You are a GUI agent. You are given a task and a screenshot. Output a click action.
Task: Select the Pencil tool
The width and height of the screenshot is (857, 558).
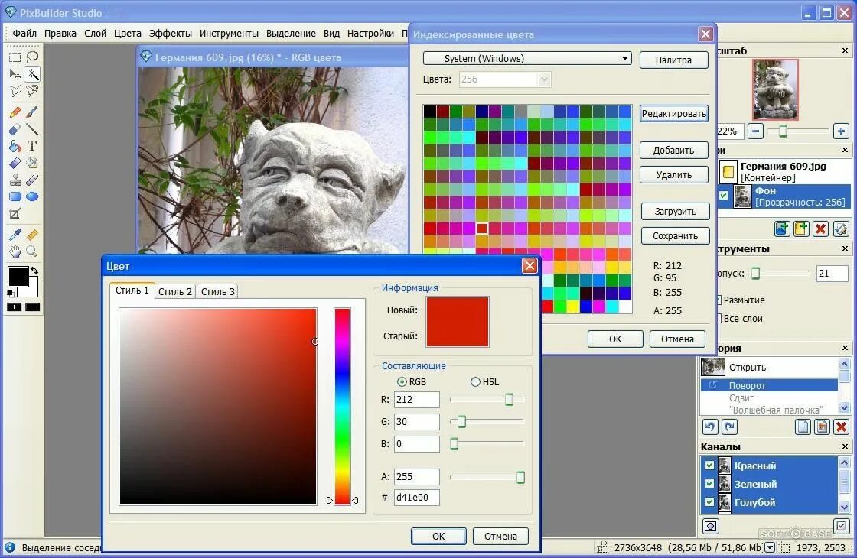click(15, 112)
